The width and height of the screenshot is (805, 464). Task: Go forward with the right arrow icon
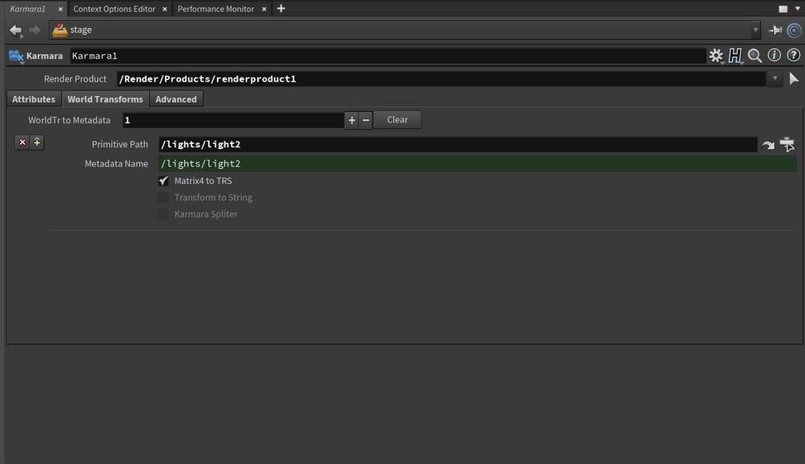coord(34,30)
